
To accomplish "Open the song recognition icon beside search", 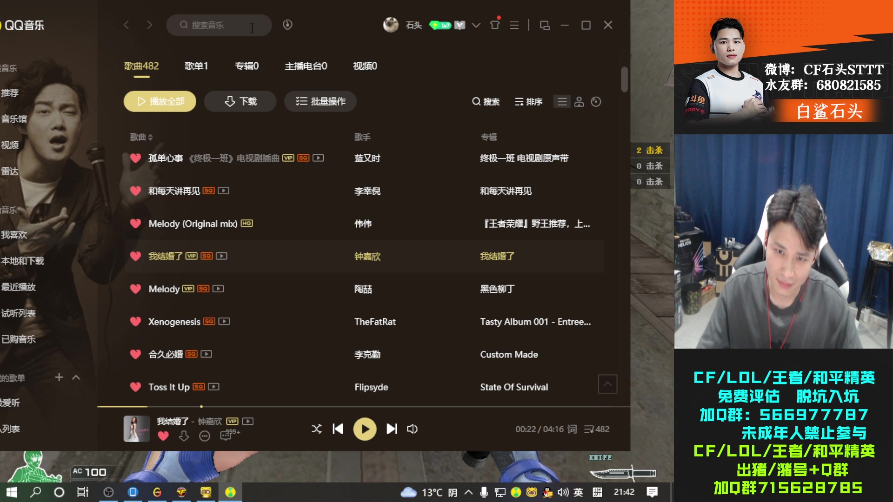I will point(287,25).
